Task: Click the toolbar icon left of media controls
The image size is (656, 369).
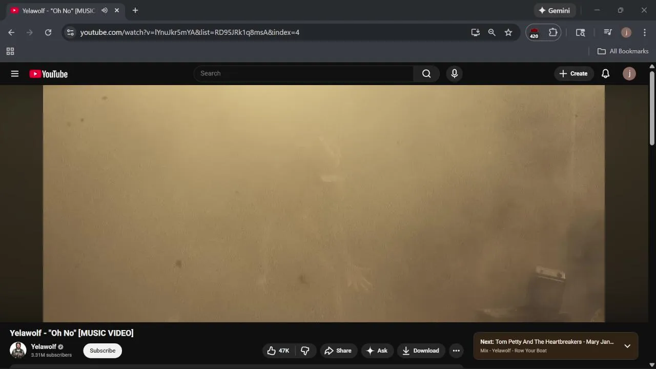Action: pyautogui.click(x=581, y=32)
